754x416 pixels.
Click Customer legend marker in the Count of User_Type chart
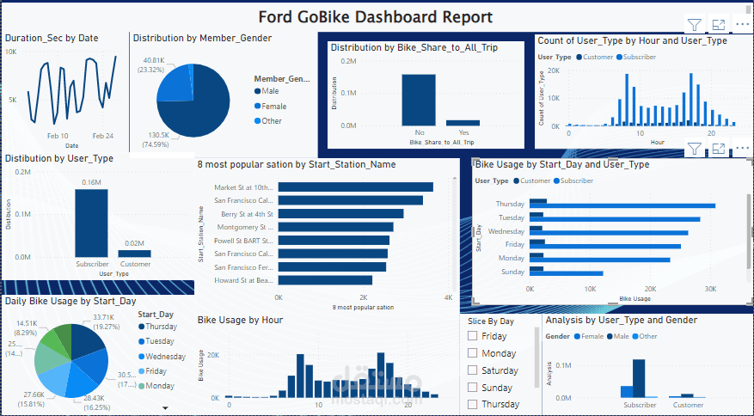[x=579, y=57]
